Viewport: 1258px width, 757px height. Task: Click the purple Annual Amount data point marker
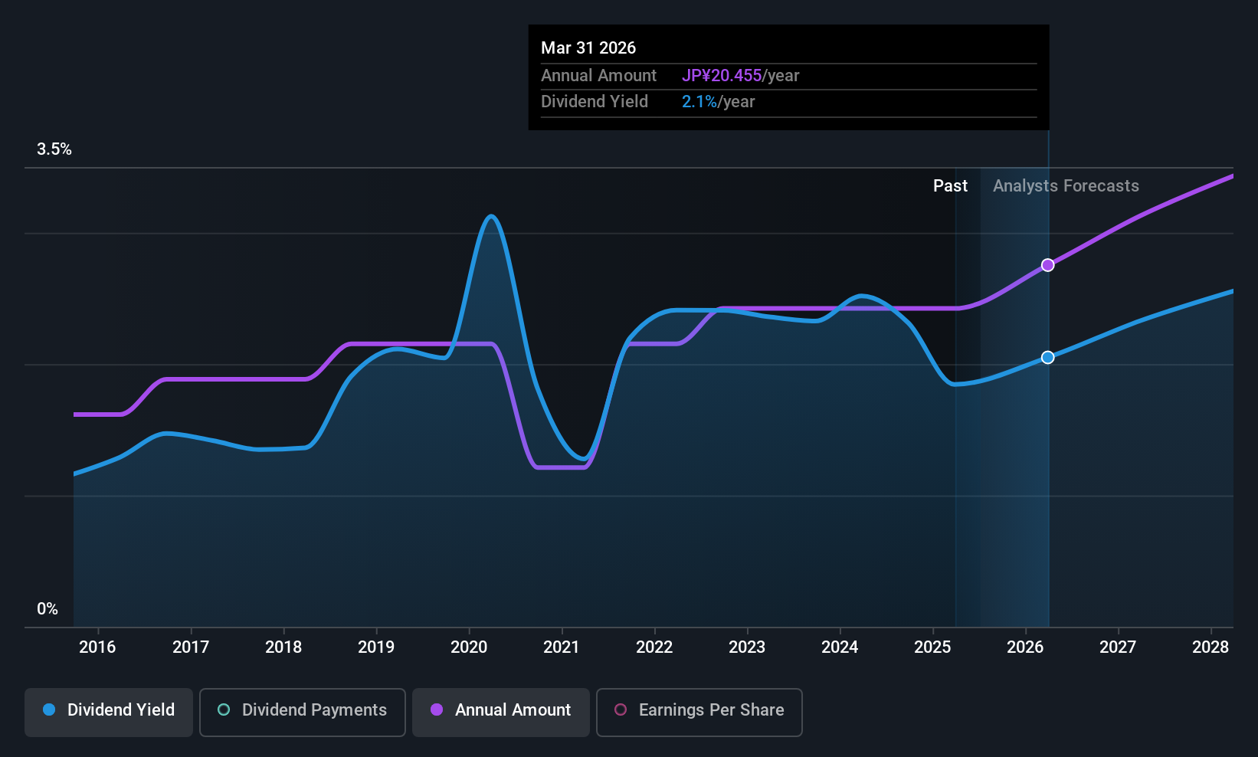pyautogui.click(x=1047, y=265)
